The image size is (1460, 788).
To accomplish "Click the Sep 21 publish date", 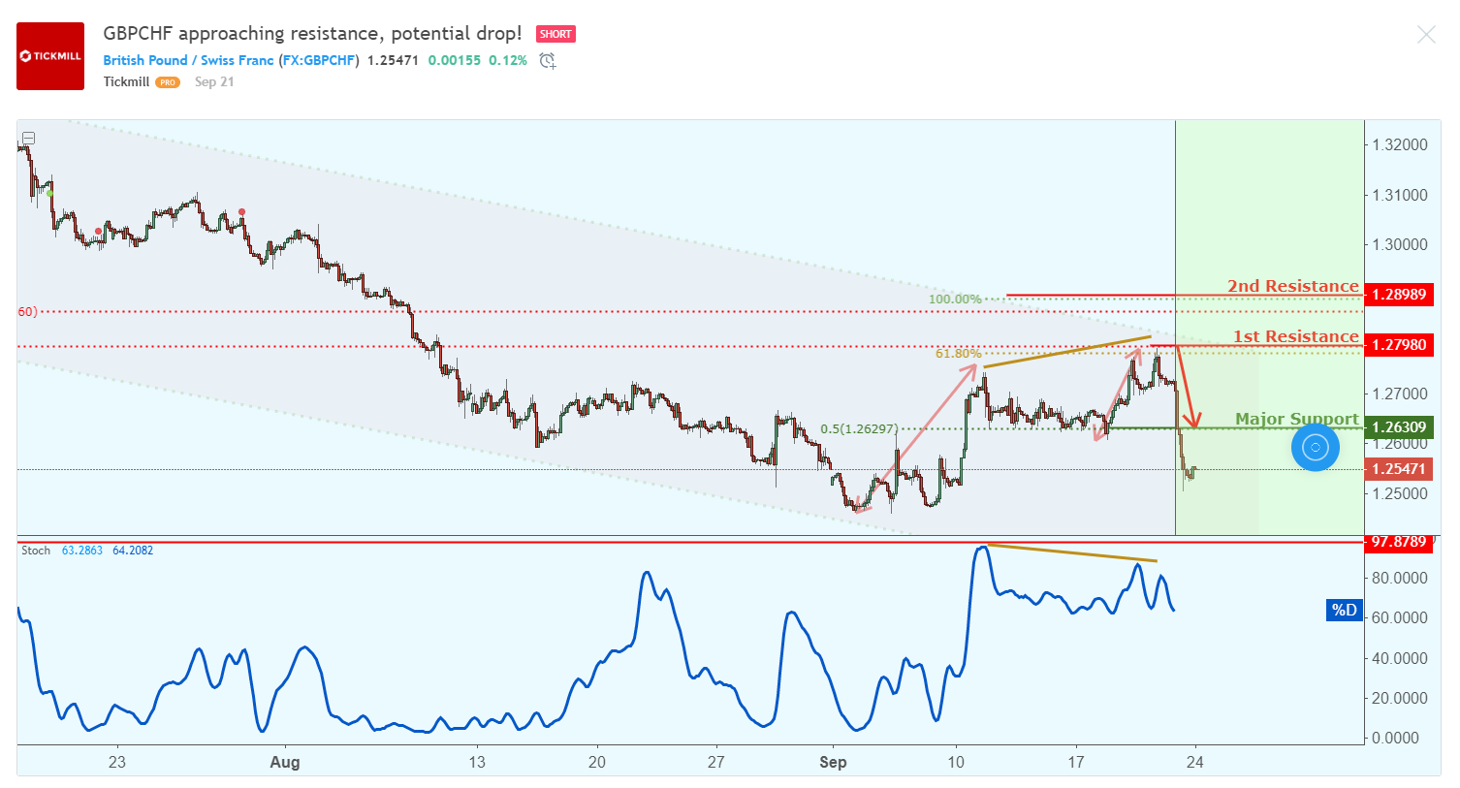I will pyautogui.click(x=214, y=81).
